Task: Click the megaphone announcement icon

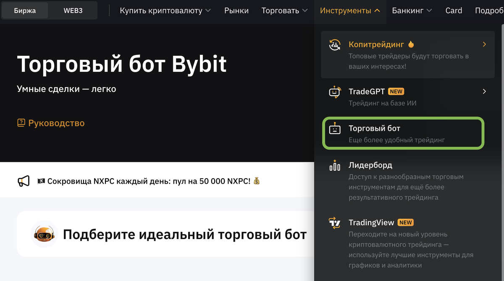Action: click(24, 180)
